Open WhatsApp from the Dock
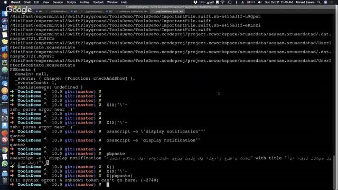The width and height of the screenshot is (338, 190). pyautogui.click(x=5, y=164)
